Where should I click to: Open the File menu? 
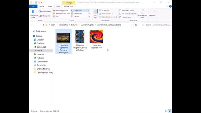click(x=33, y=6)
